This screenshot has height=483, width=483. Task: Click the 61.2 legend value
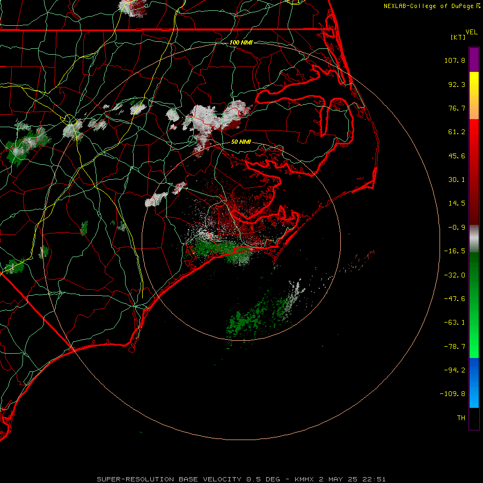pos(457,132)
